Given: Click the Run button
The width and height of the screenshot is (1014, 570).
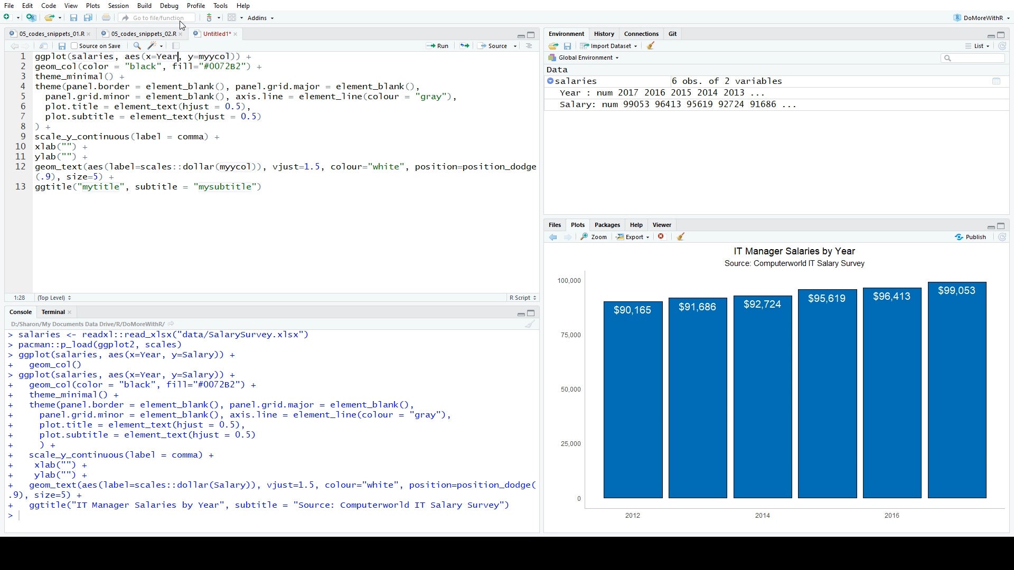Looking at the screenshot, I should click(x=438, y=46).
